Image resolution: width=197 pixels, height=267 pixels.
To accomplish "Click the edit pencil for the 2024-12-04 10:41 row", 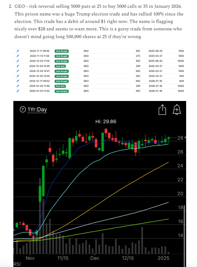I will [18, 71].
